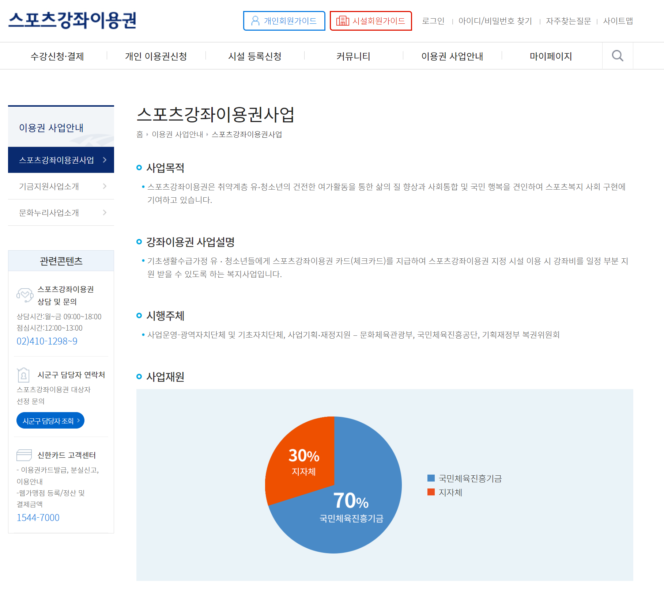
Task: Expand the 문화누리사업소개 sidebar chevron
Action: [x=105, y=212]
